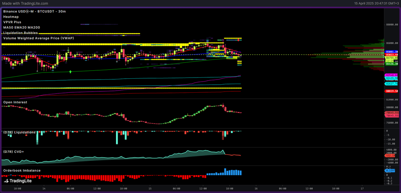Select the Liquidation Bubbles indicator label
This screenshot has height=193, width=401.
(20, 33)
